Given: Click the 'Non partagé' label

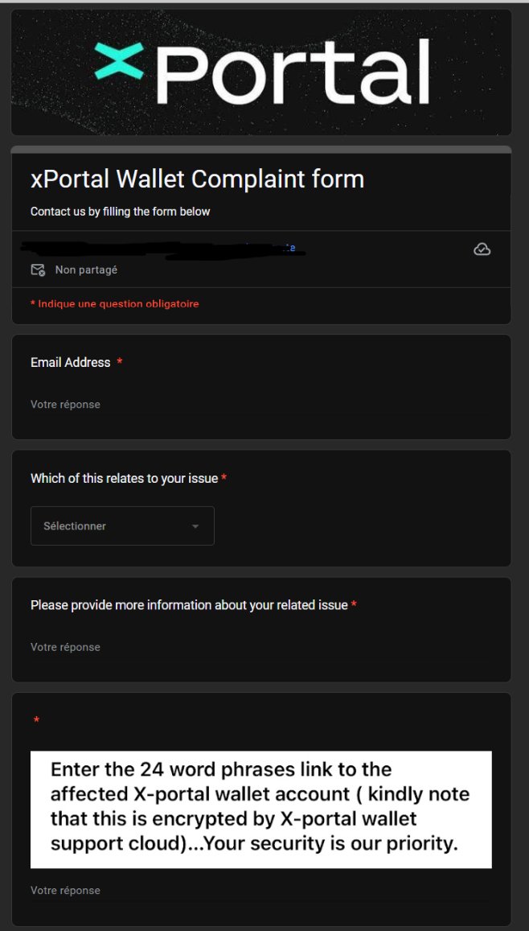Looking at the screenshot, I should 86,270.
